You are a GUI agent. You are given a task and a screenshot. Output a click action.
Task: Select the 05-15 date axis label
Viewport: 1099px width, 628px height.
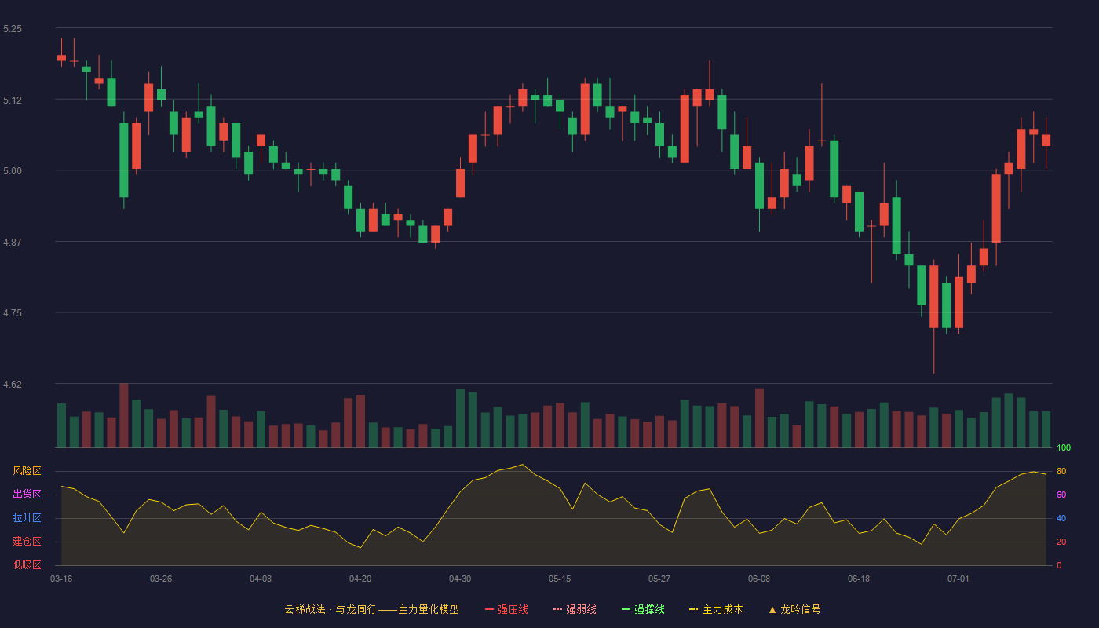560,579
